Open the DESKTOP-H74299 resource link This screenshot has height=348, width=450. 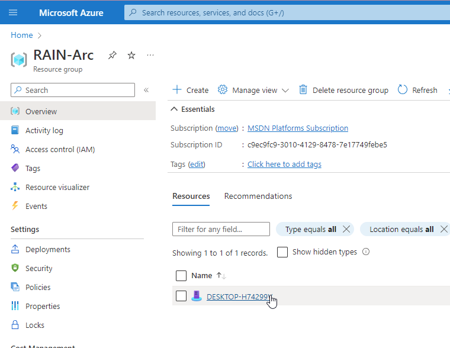[x=239, y=297]
